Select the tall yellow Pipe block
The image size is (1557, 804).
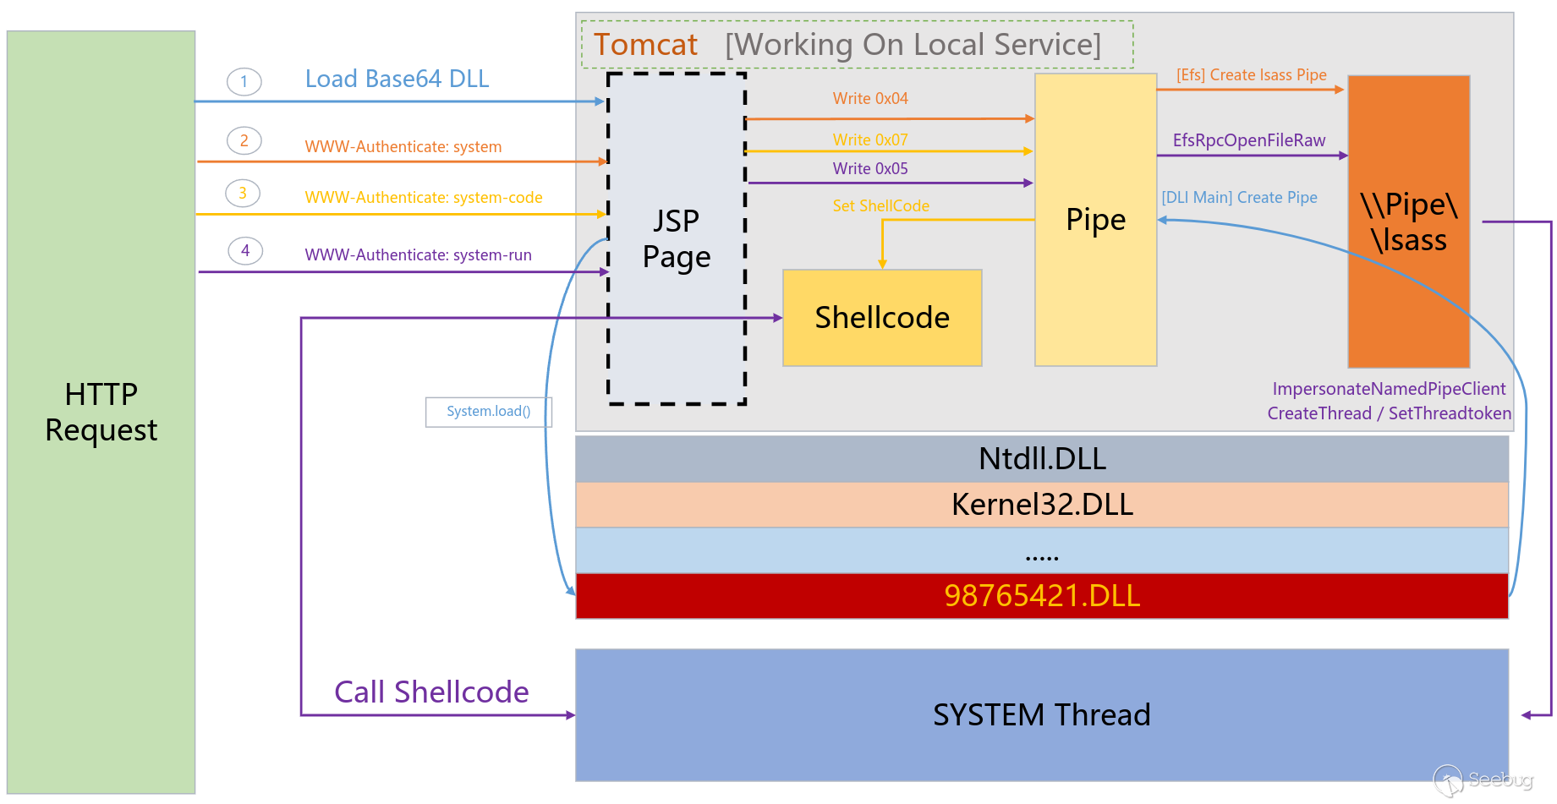[1096, 220]
